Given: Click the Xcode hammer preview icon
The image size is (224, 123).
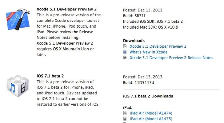Looking at the screenshot, I should (18, 19).
